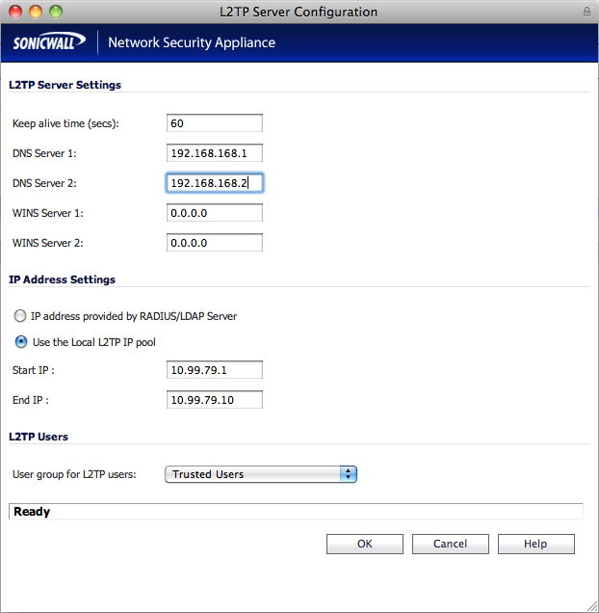599x613 pixels.
Task: Open Help for L2TP configuration
Action: (x=535, y=544)
